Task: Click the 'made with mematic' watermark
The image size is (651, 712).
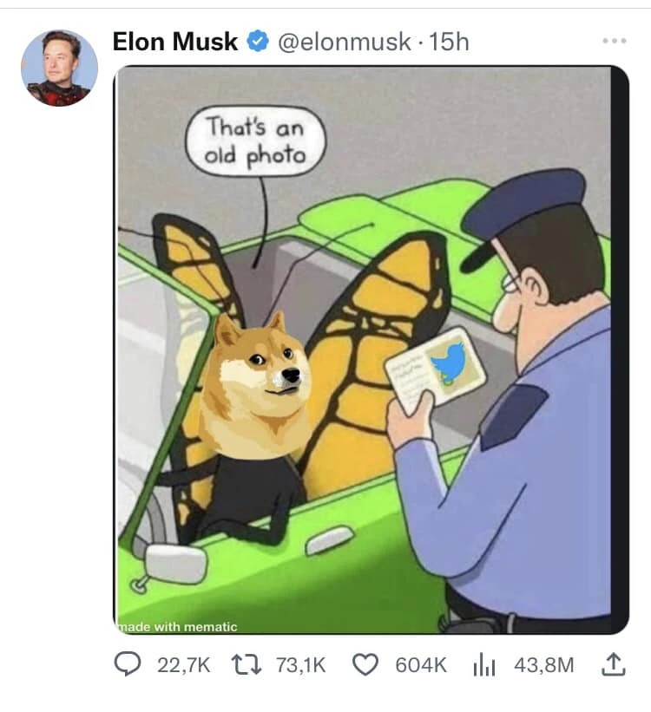Action: (x=178, y=627)
